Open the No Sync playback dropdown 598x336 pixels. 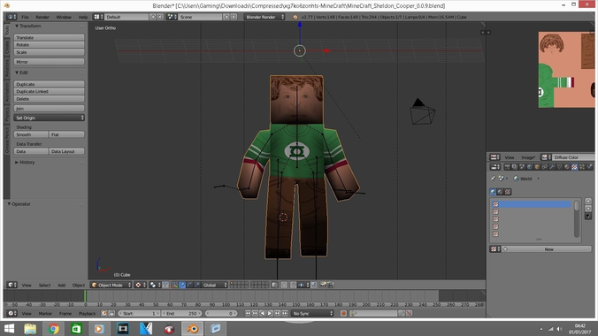(313, 314)
